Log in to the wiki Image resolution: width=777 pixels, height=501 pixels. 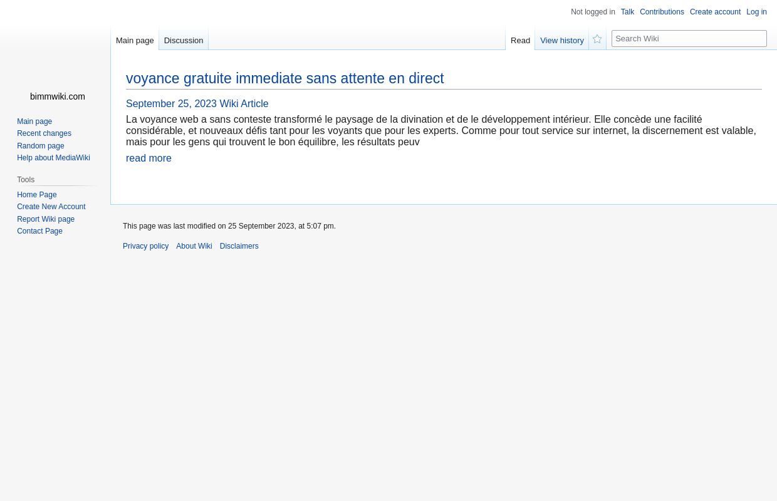click(756, 12)
